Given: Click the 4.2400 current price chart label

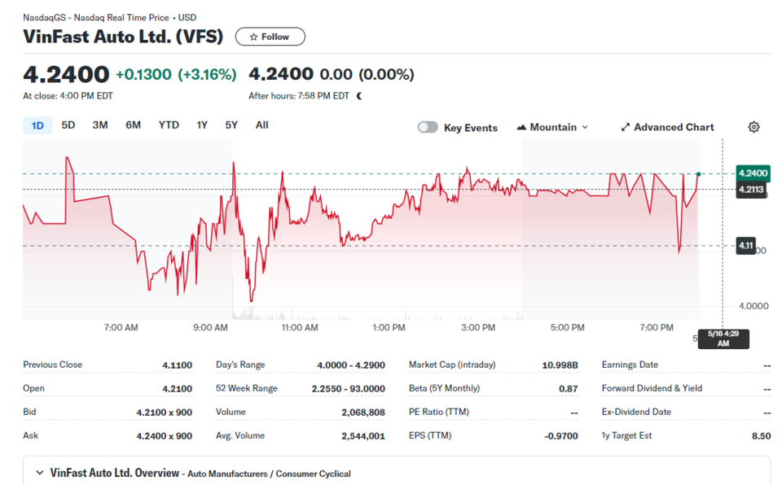Looking at the screenshot, I should click(753, 173).
